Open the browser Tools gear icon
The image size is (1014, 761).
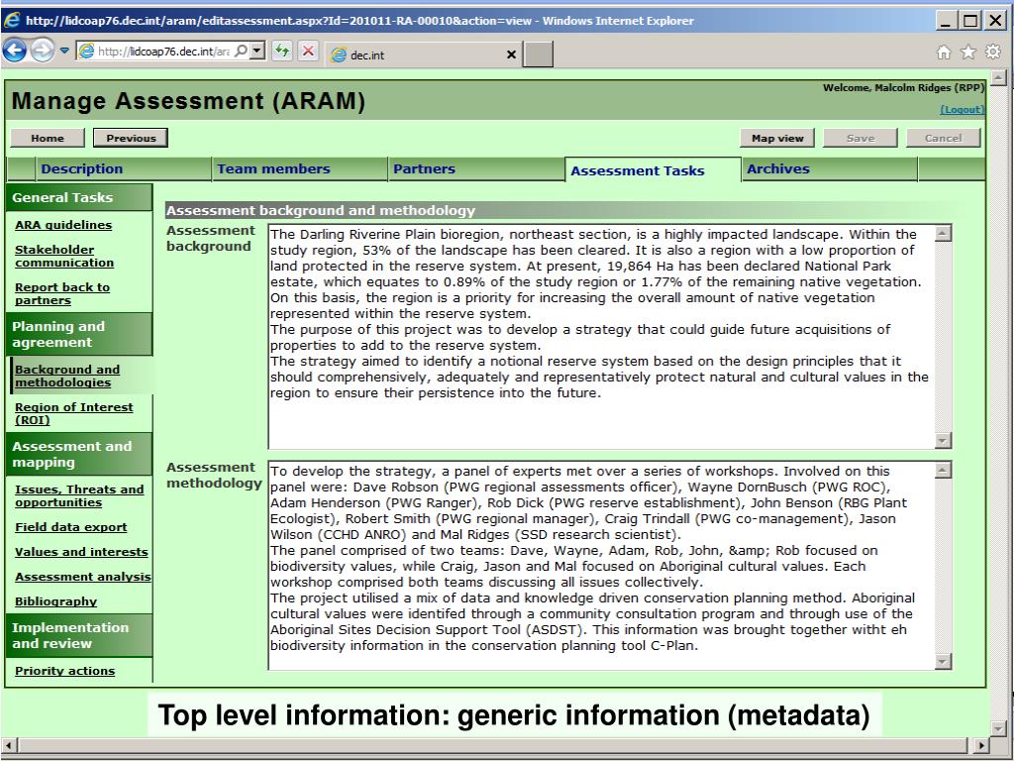(x=992, y=52)
